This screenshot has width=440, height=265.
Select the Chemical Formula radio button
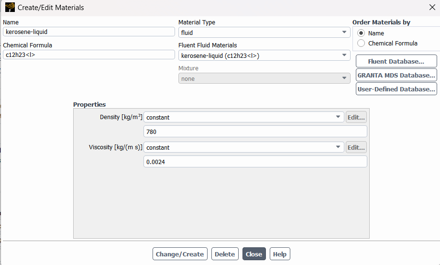point(361,43)
